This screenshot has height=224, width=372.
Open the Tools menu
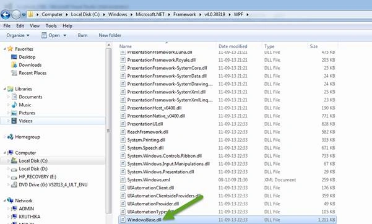click(x=51, y=26)
